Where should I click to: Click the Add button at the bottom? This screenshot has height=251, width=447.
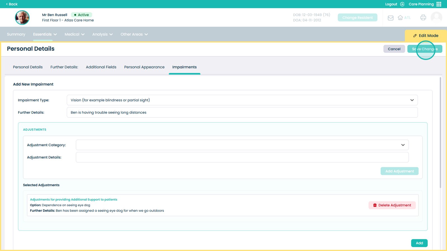(419, 243)
